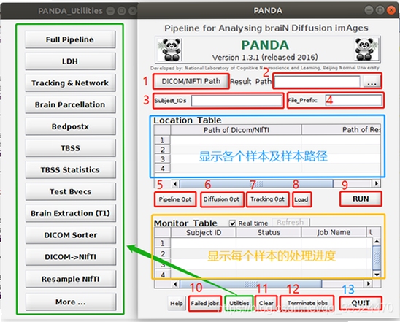Select 'Subject ID' column header
Viewport: 400px width, 322px height.
click(x=204, y=232)
